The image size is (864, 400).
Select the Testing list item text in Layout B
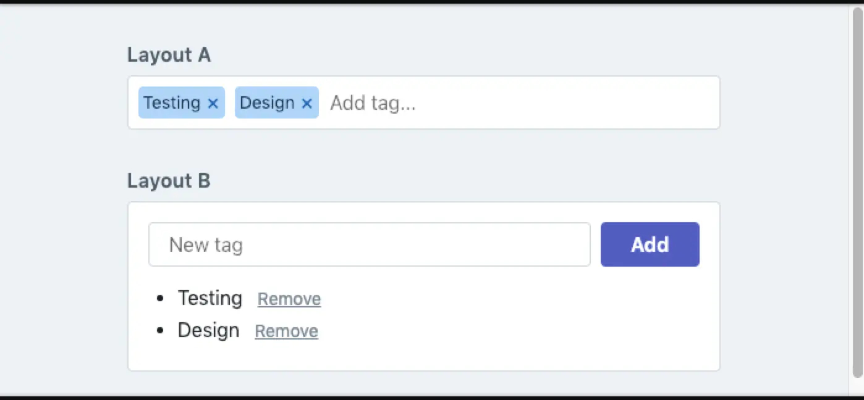210,298
